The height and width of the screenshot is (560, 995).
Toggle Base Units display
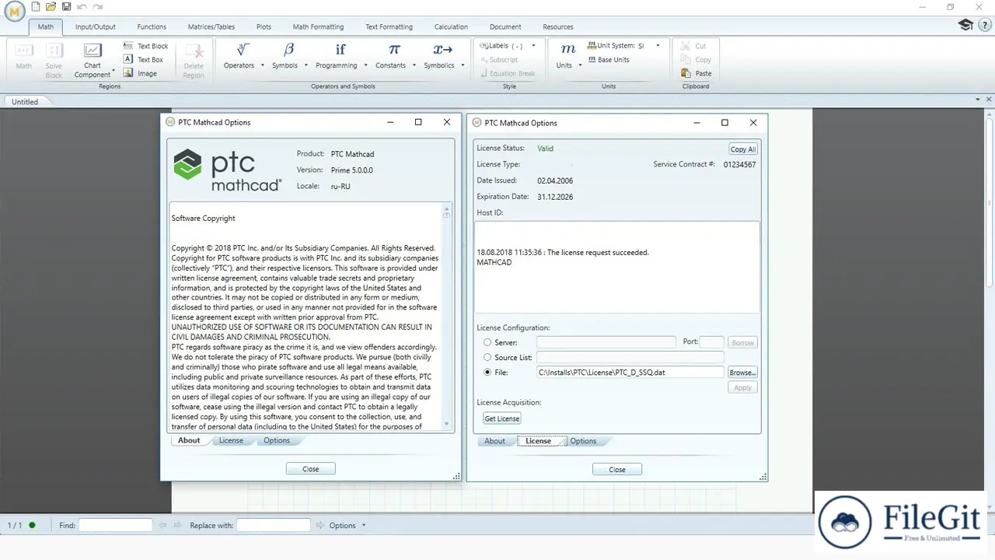[x=608, y=60]
